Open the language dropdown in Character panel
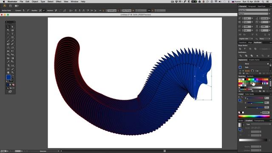 tap(246, 39)
